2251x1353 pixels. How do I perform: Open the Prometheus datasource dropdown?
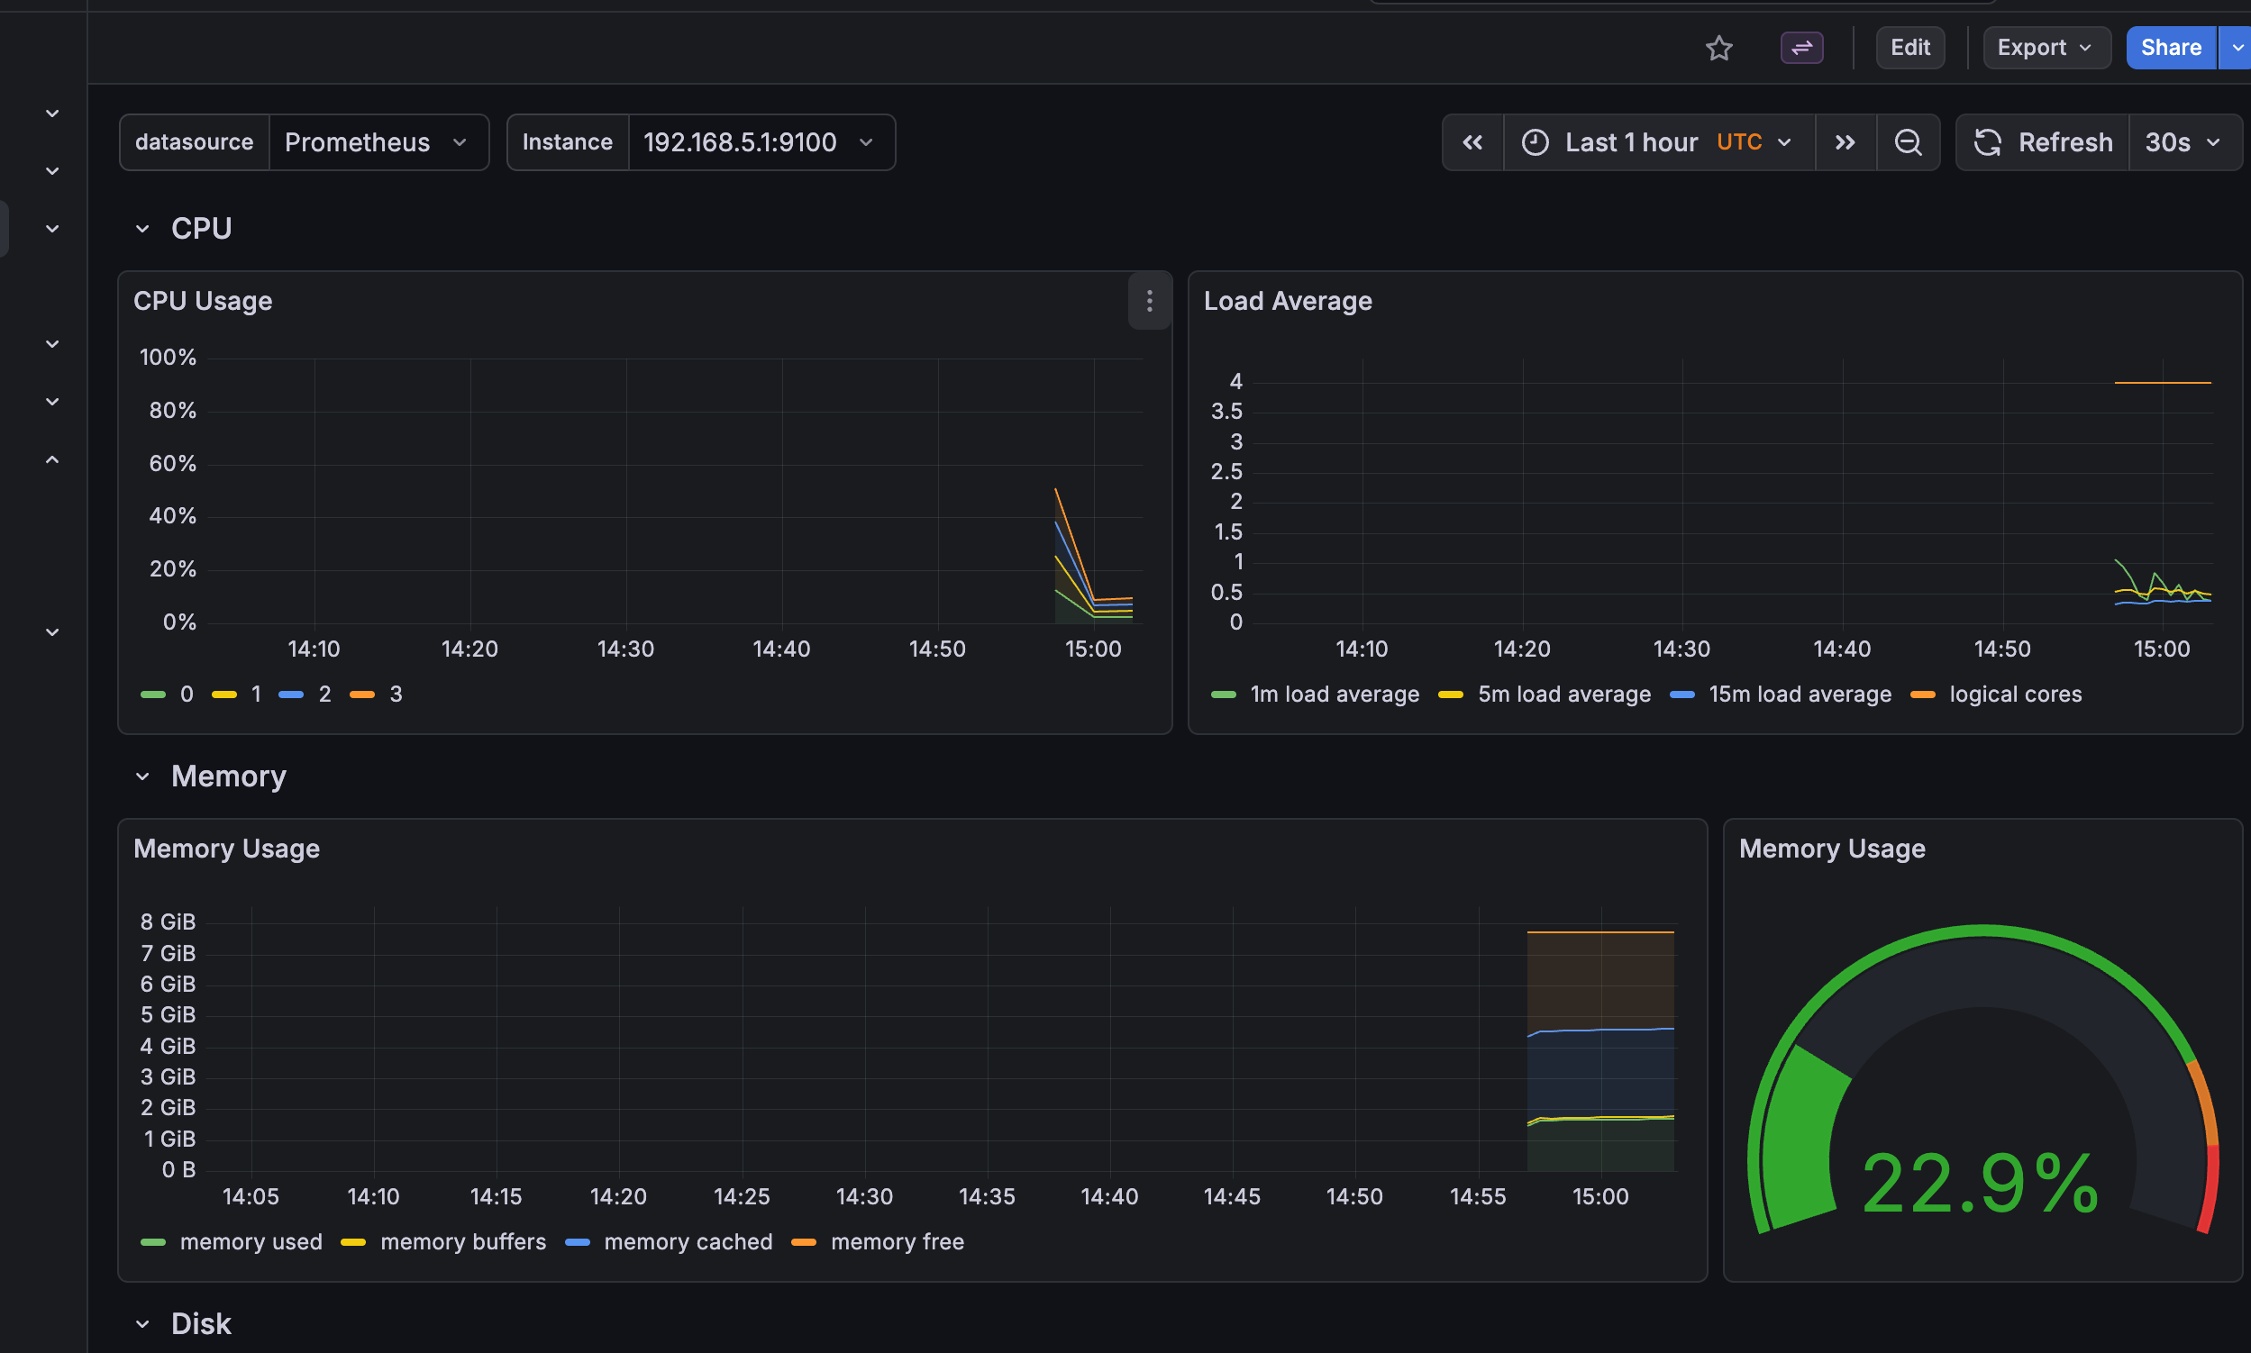(x=378, y=142)
